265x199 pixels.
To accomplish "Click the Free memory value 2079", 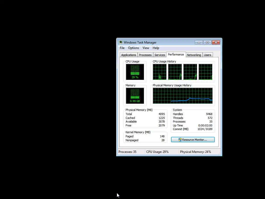I will (x=161, y=126).
